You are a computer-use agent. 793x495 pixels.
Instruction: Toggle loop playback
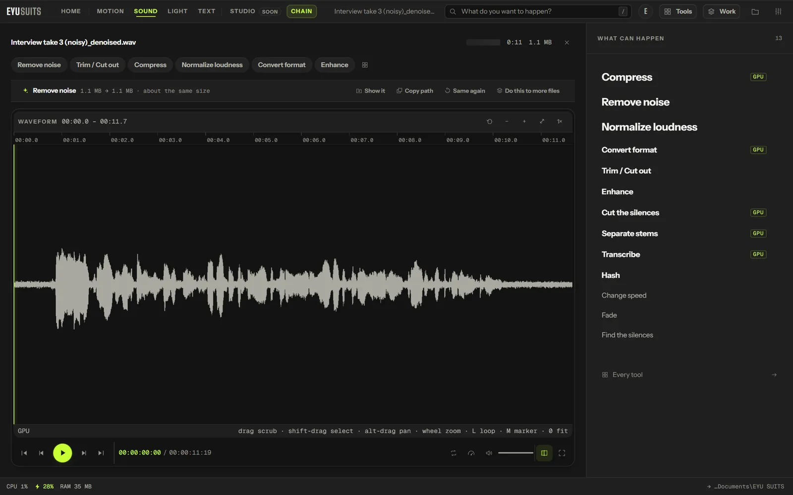[453, 453]
